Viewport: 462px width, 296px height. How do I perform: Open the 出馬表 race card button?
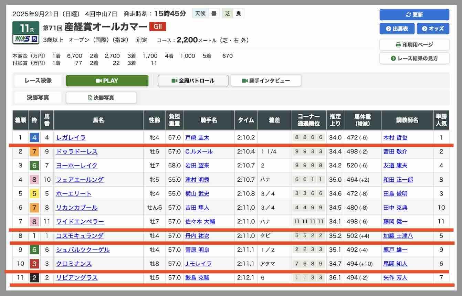tap(397, 29)
